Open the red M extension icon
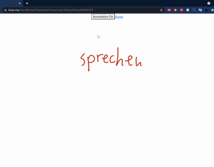214x167 pixels. coord(181,10)
